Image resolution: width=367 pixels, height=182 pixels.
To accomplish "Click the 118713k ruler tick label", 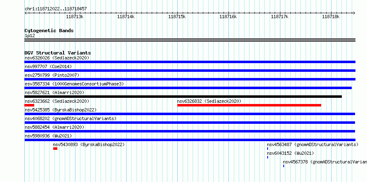I will 75,17.
